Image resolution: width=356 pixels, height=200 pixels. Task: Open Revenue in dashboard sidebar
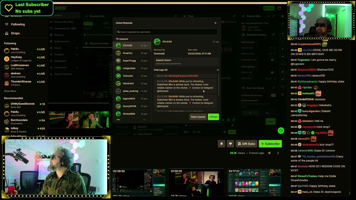click(x=59, y=35)
